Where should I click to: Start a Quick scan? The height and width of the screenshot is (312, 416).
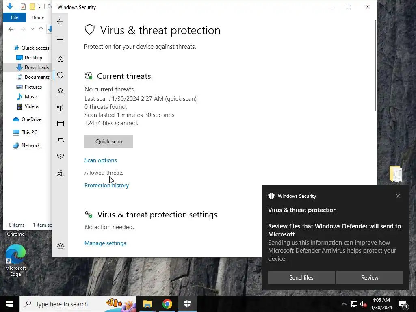pos(109,141)
